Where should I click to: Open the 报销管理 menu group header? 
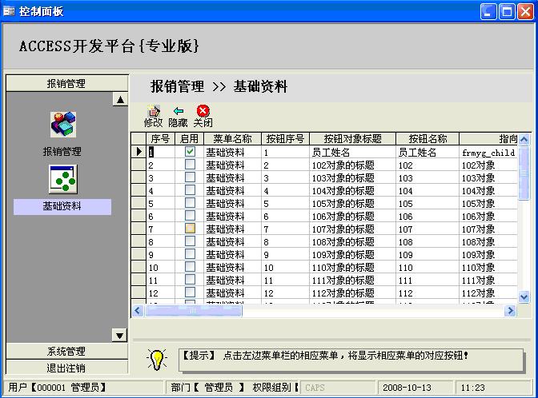[x=66, y=83]
